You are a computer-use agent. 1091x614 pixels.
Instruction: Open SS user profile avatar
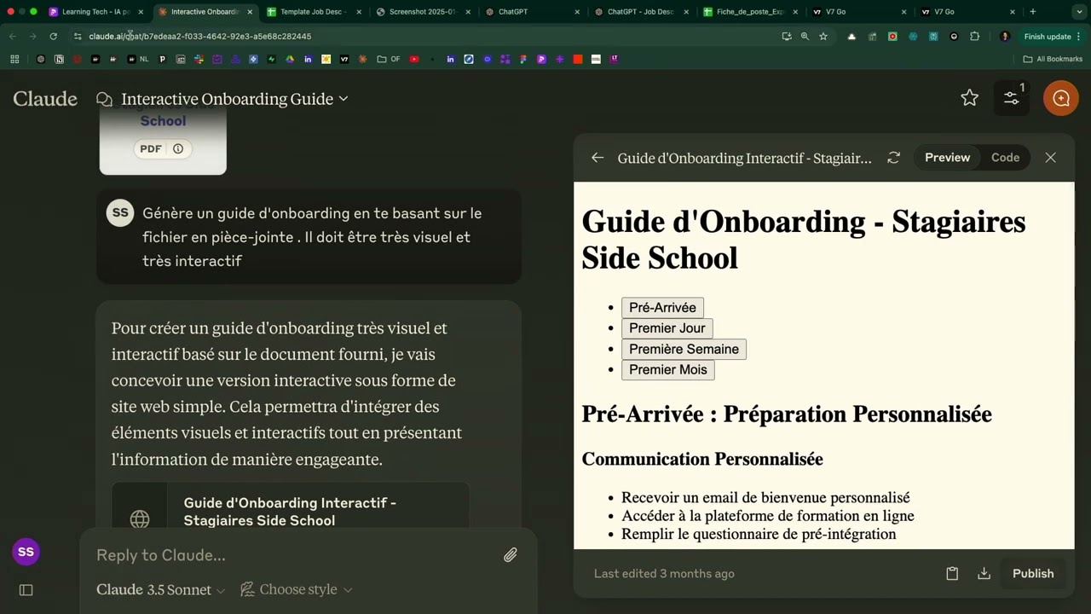26,552
